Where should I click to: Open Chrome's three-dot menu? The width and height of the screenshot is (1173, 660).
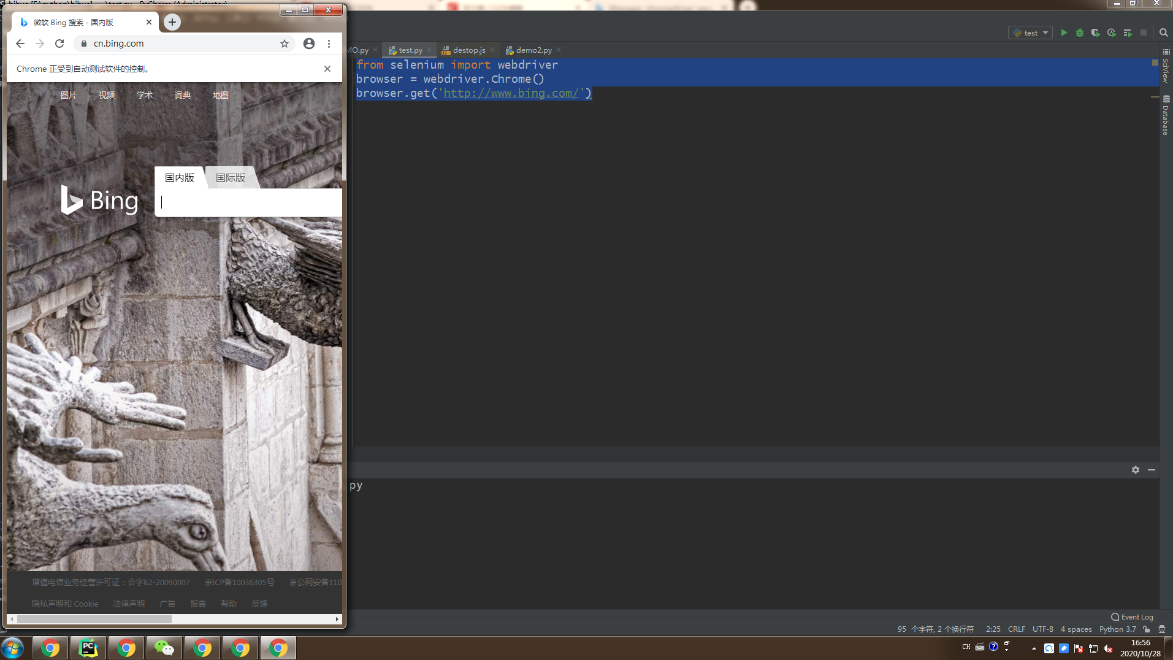(x=329, y=44)
